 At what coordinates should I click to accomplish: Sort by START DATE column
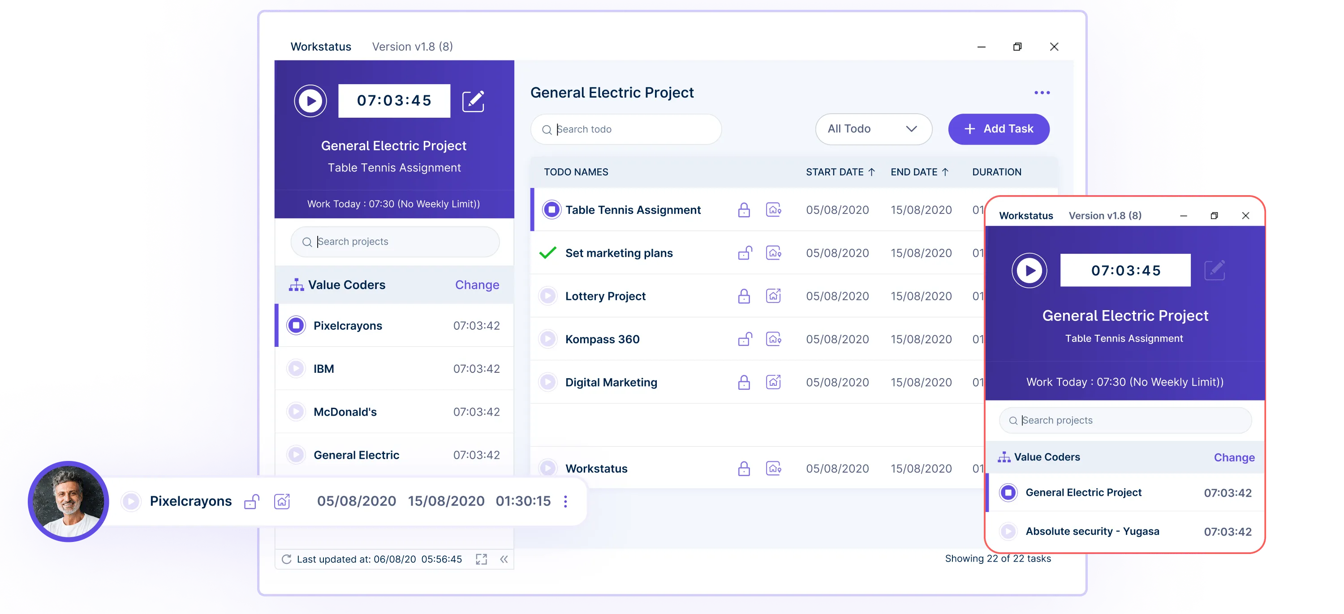(x=840, y=172)
